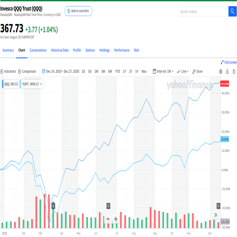Click the dividend D marker near end of December
237x237 pixels.
(x=218, y=206)
